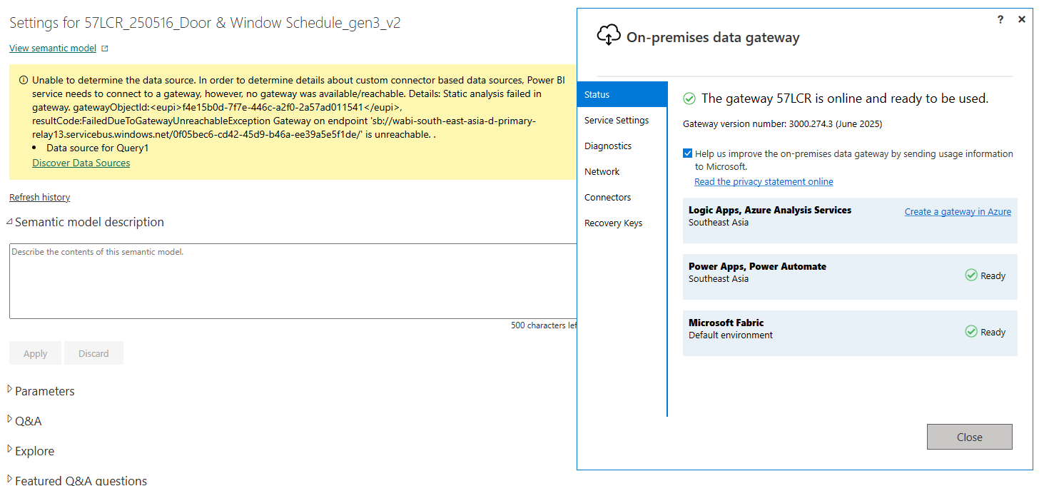Click the Discard button
This screenshot has height=486, width=1044.
click(x=93, y=353)
